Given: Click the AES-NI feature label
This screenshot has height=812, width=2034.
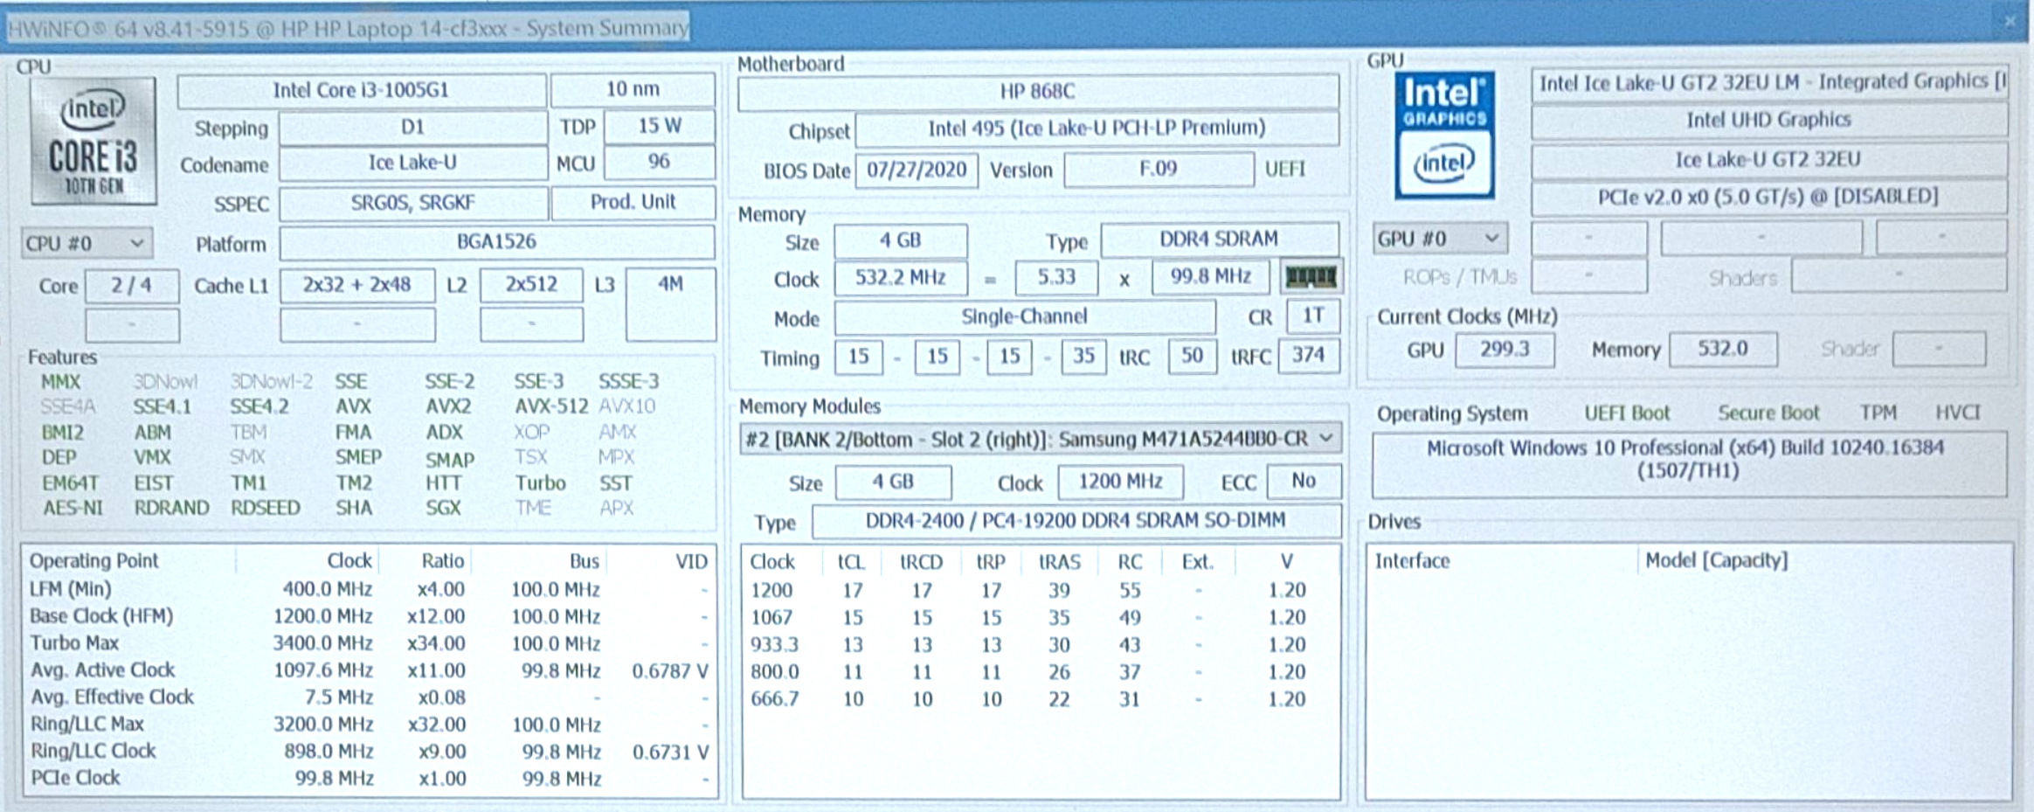Looking at the screenshot, I should point(73,508).
